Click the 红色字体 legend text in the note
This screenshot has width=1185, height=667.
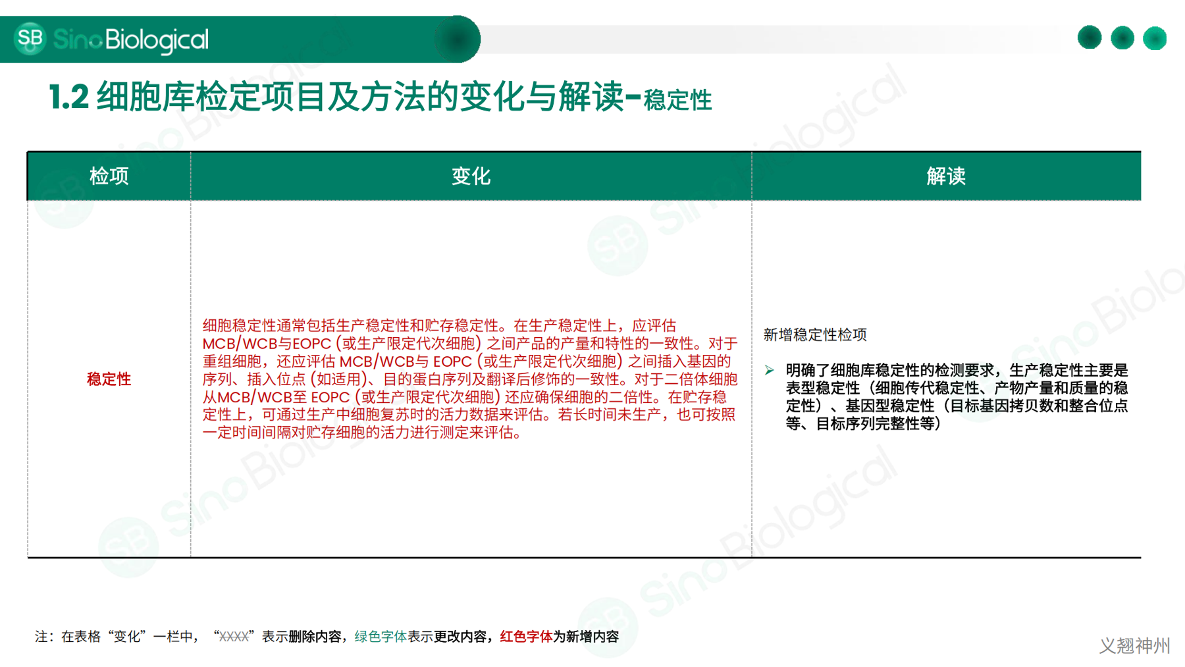(x=525, y=636)
